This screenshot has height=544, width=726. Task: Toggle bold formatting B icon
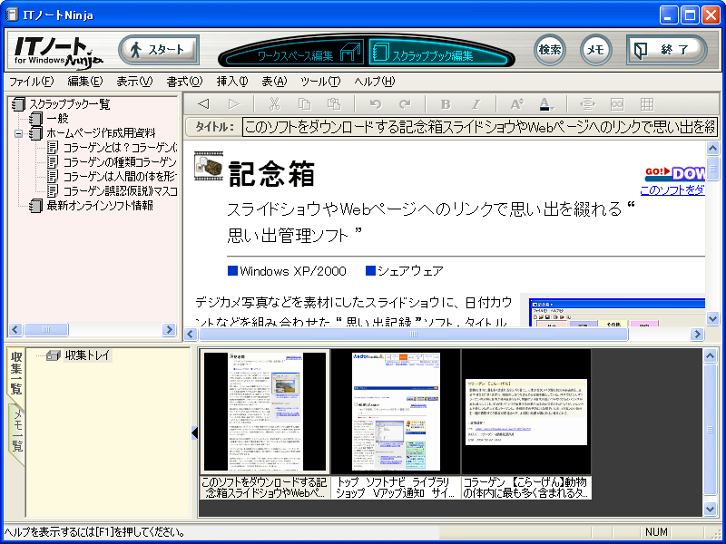click(446, 104)
